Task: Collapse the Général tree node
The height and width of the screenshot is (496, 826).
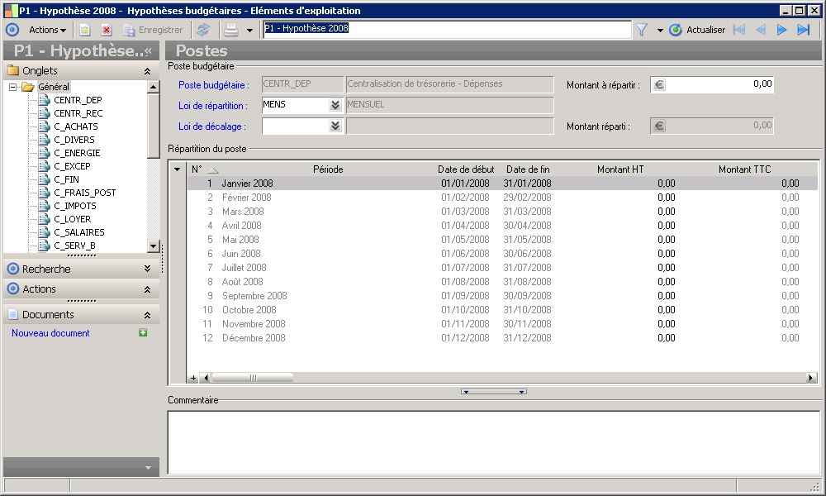Action: (x=13, y=87)
